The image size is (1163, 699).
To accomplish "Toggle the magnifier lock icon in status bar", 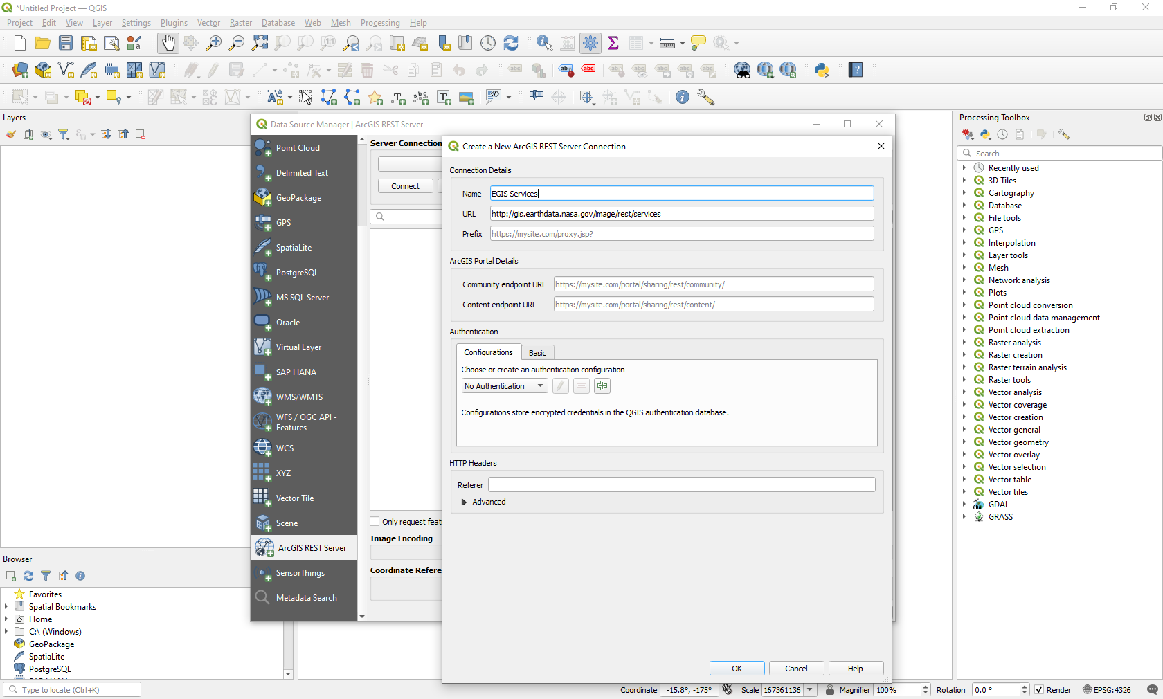I will point(830,690).
